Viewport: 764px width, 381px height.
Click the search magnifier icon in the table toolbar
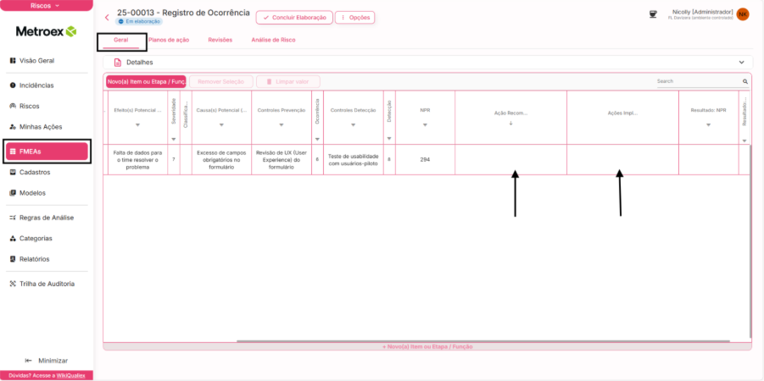(x=745, y=82)
